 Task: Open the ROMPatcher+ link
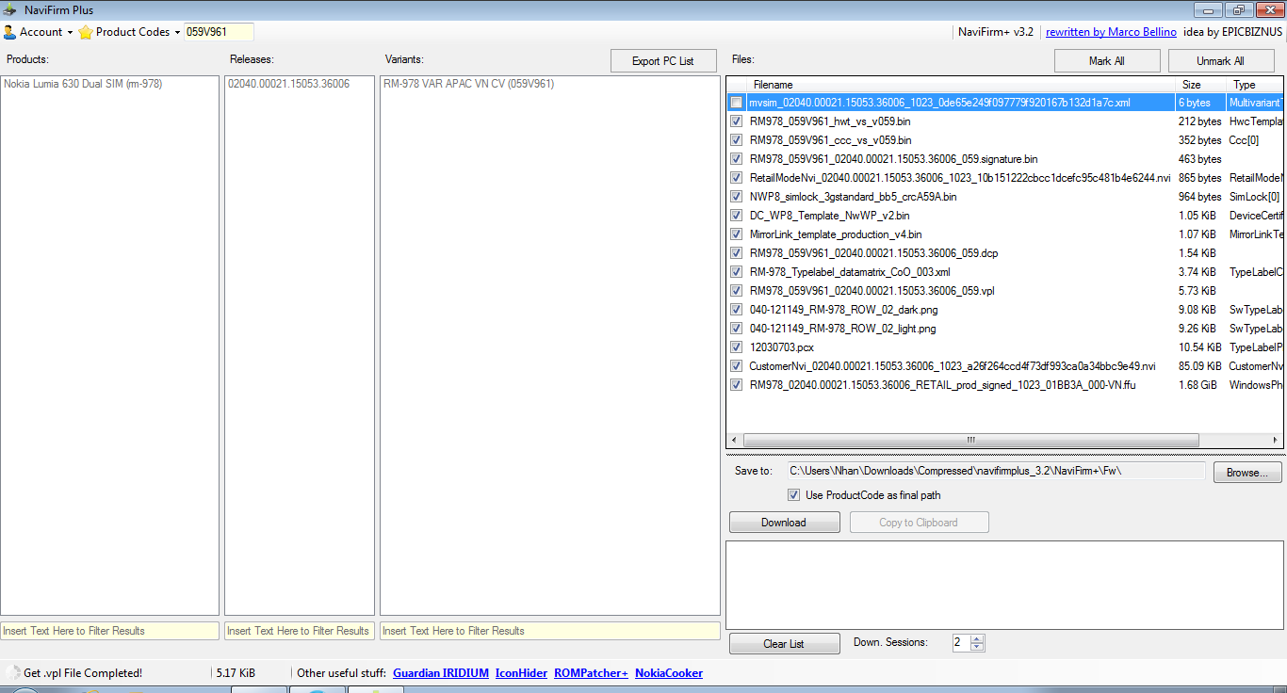(x=591, y=673)
